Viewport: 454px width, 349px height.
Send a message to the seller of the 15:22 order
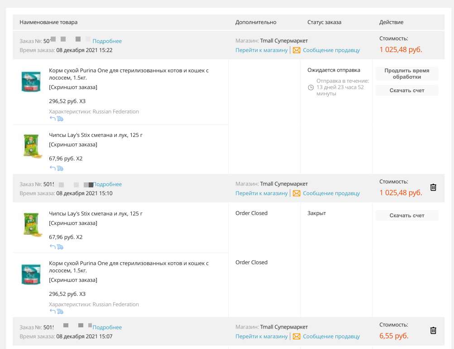coord(331,50)
